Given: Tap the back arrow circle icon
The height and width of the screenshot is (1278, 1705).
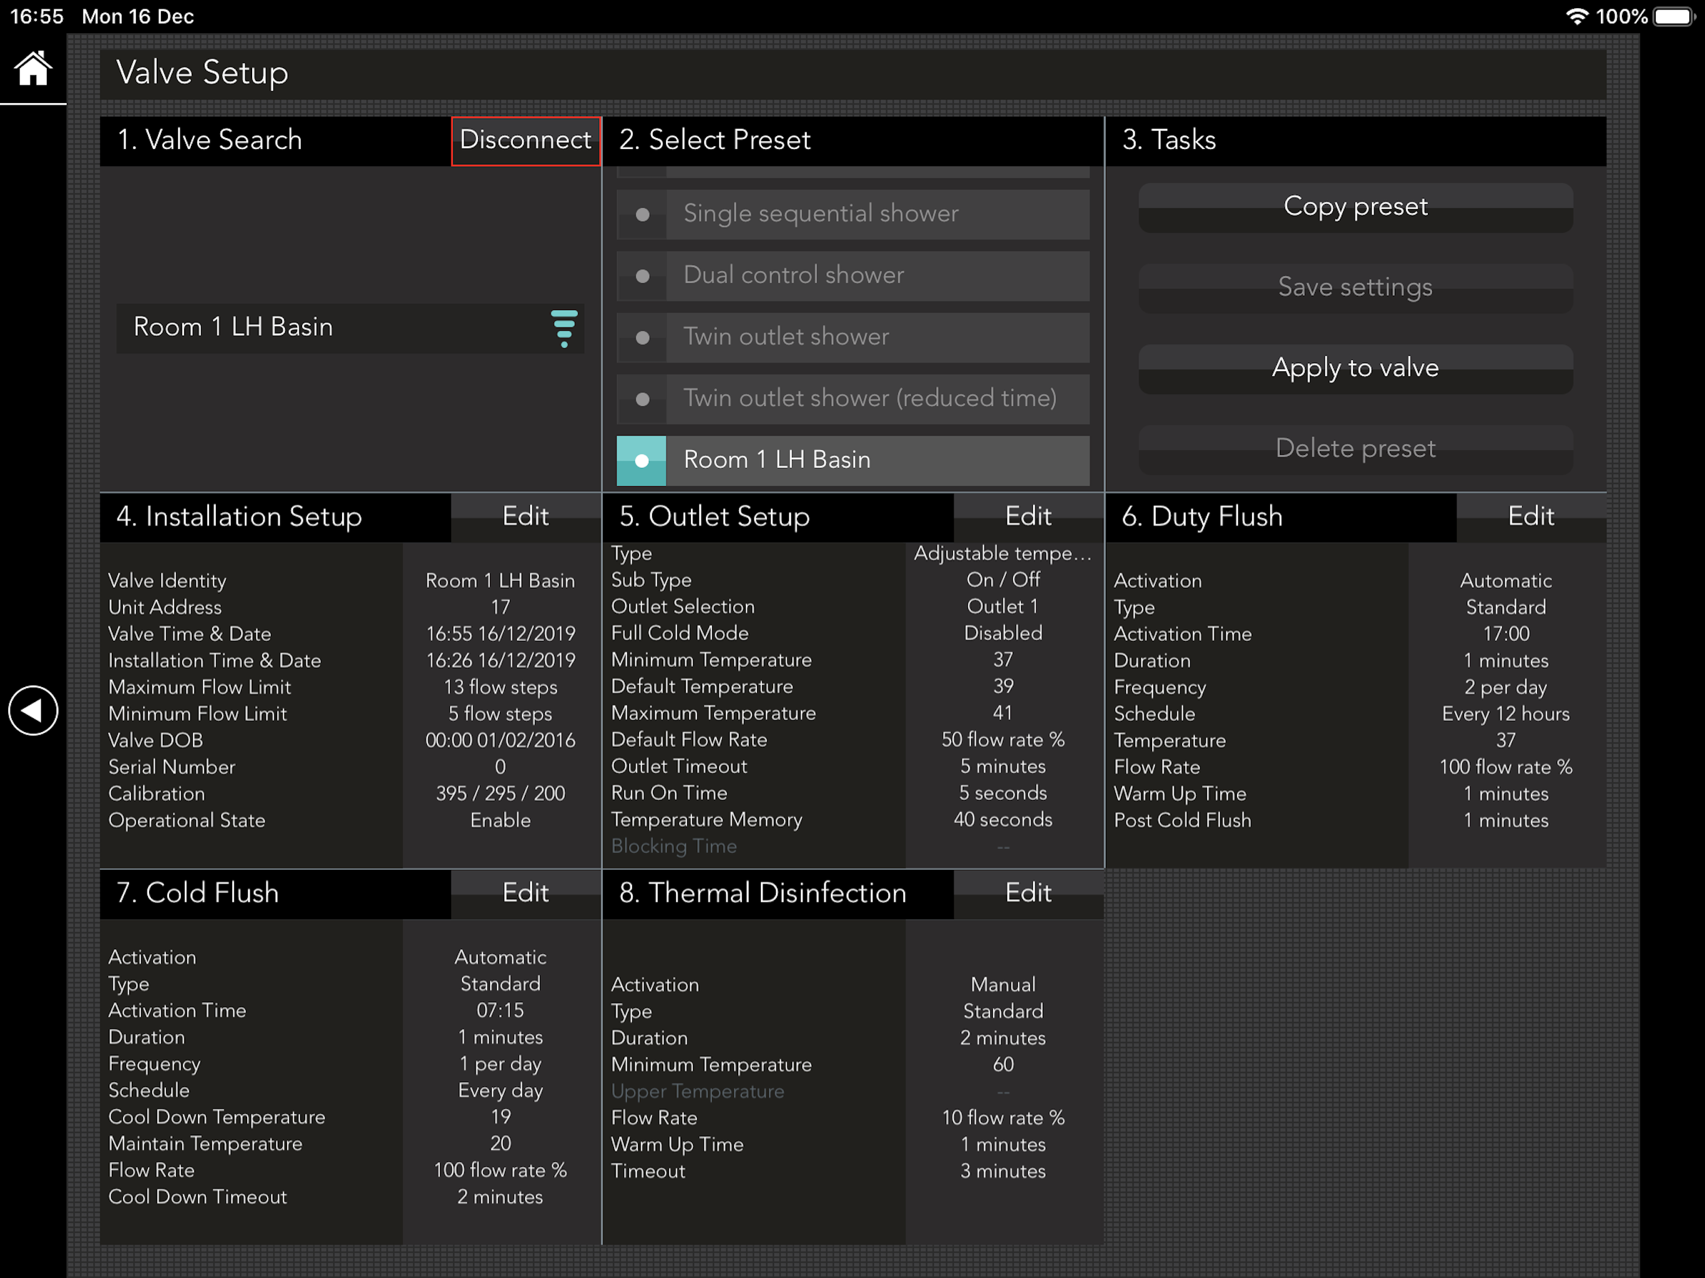Looking at the screenshot, I should point(33,710).
